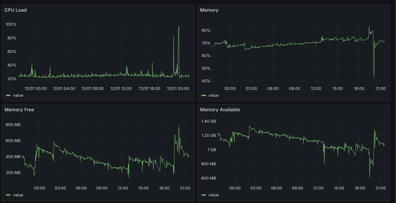This screenshot has height=203, width=396.
Task: Click the 40% axis label in Memory panel
Action: tap(206, 81)
